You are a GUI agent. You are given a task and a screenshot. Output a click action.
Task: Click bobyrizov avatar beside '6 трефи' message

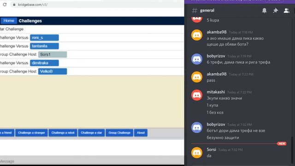coord(197,59)
